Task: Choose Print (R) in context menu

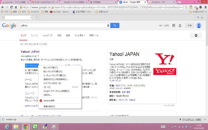Action: (x=60, y=95)
